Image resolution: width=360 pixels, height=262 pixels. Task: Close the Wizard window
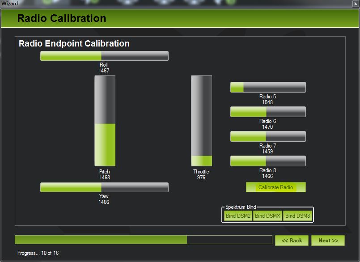[x=356, y=4]
